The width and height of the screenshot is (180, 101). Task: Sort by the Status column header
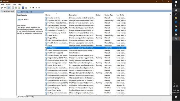point(98,15)
